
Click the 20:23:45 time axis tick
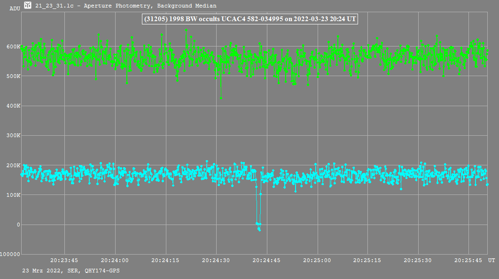[64, 260]
